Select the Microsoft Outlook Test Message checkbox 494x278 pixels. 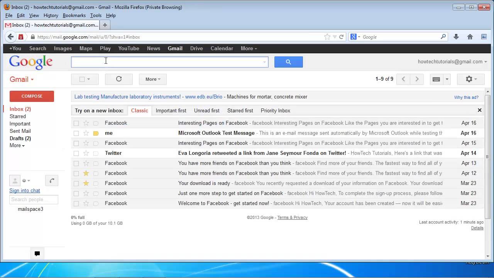(x=76, y=133)
